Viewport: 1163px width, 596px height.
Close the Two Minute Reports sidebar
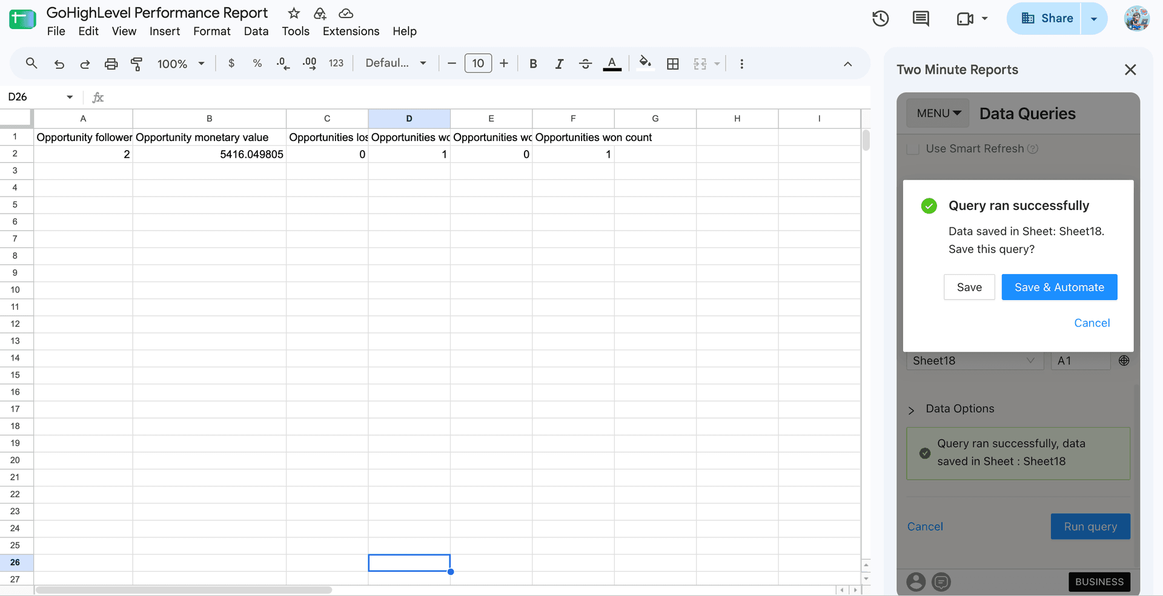(1130, 70)
